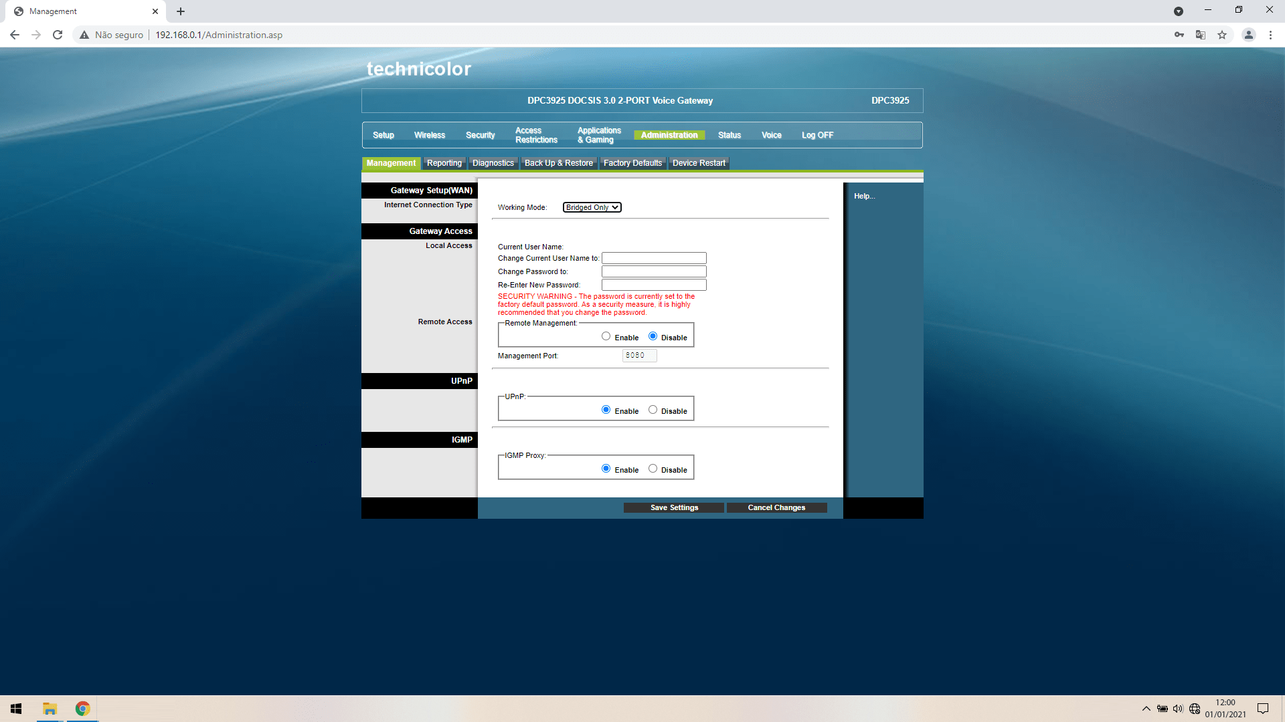This screenshot has height=722, width=1285.
Task: Disable IGMP Proxy setting
Action: point(653,468)
